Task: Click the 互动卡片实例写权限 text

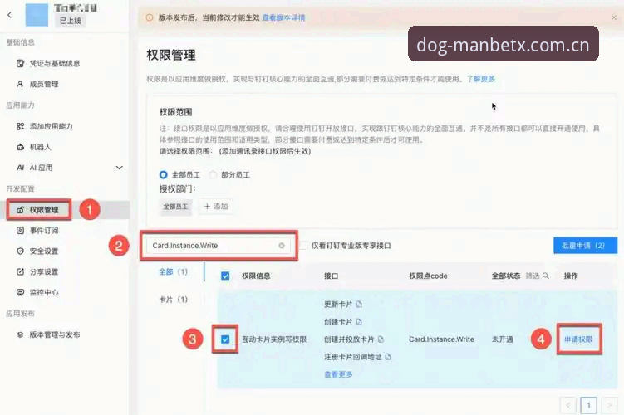Action: tap(274, 339)
